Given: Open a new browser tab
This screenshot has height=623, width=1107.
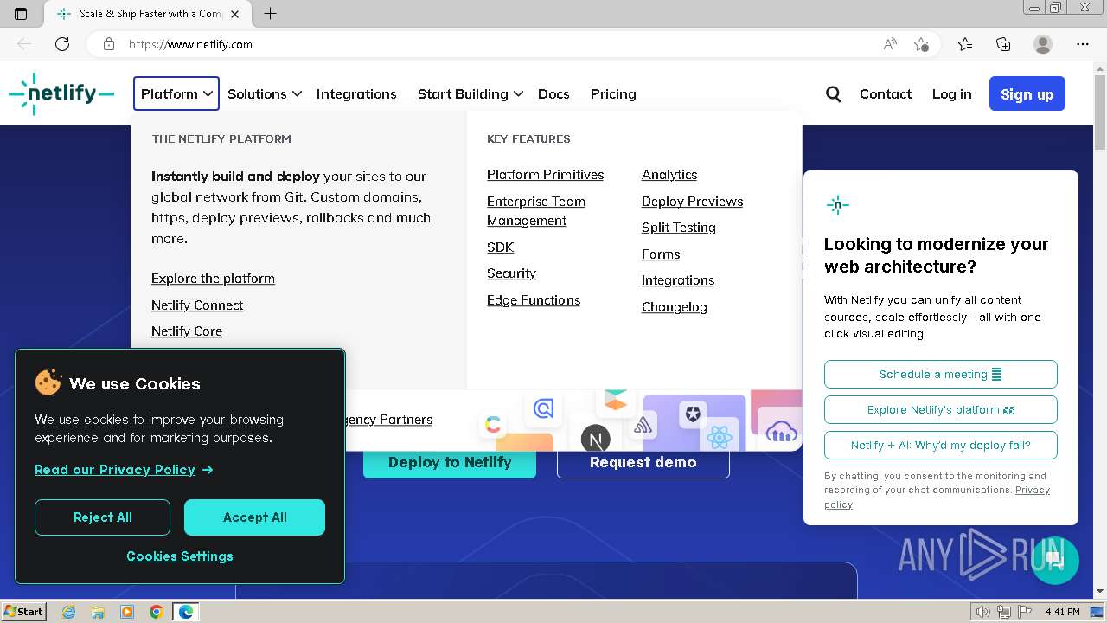Looking at the screenshot, I should [x=271, y=14].
